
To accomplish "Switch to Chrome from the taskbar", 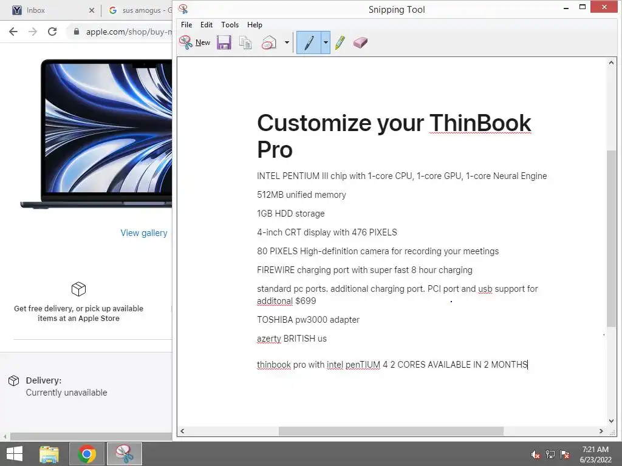I will click(x=87, y=454).
